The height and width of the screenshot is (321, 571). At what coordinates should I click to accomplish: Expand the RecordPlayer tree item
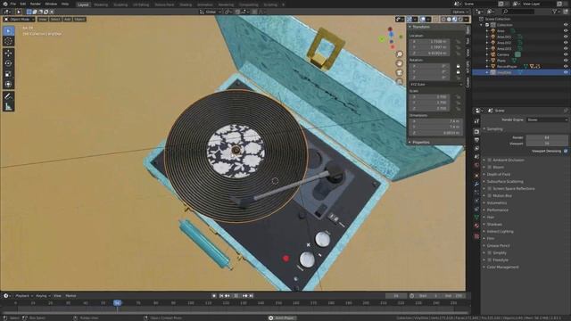(487, 66)
